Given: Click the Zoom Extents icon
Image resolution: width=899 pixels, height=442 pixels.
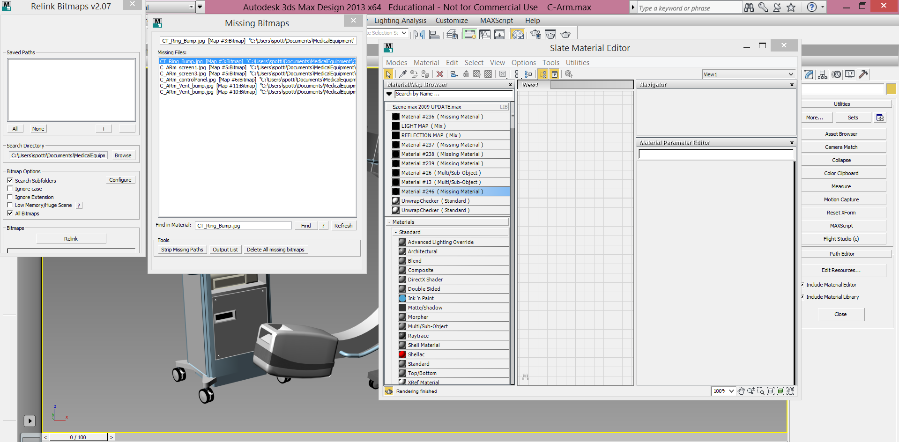Looking at the screenshot, I should pos(771,391).
